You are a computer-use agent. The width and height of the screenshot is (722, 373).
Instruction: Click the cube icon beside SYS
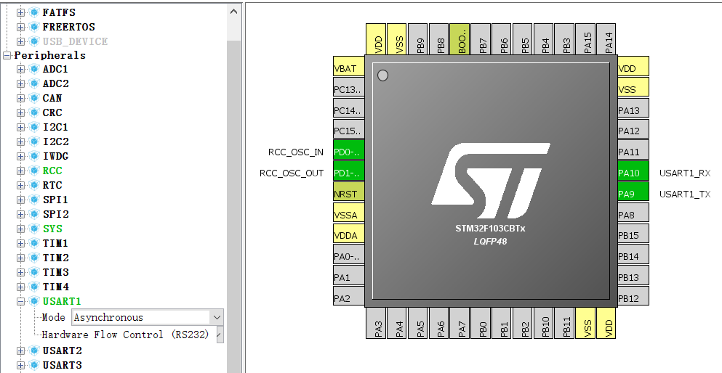pyautogui.click(x=33, y=229)
